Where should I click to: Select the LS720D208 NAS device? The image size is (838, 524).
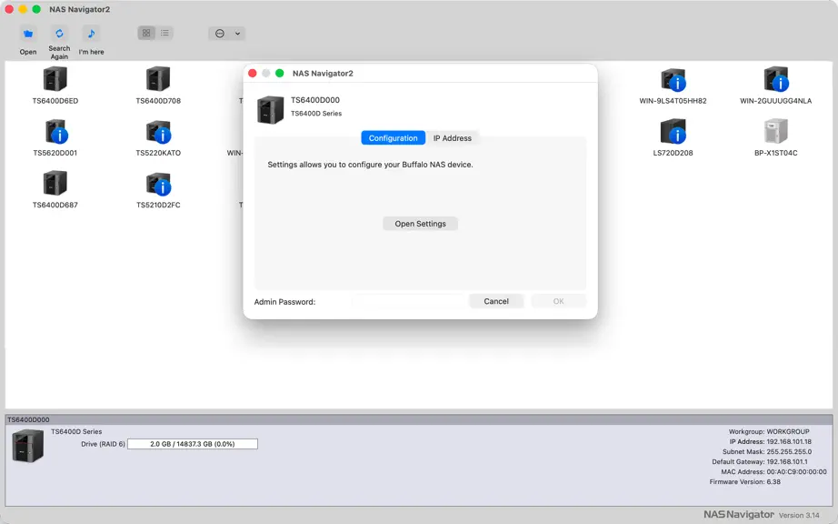673,138
